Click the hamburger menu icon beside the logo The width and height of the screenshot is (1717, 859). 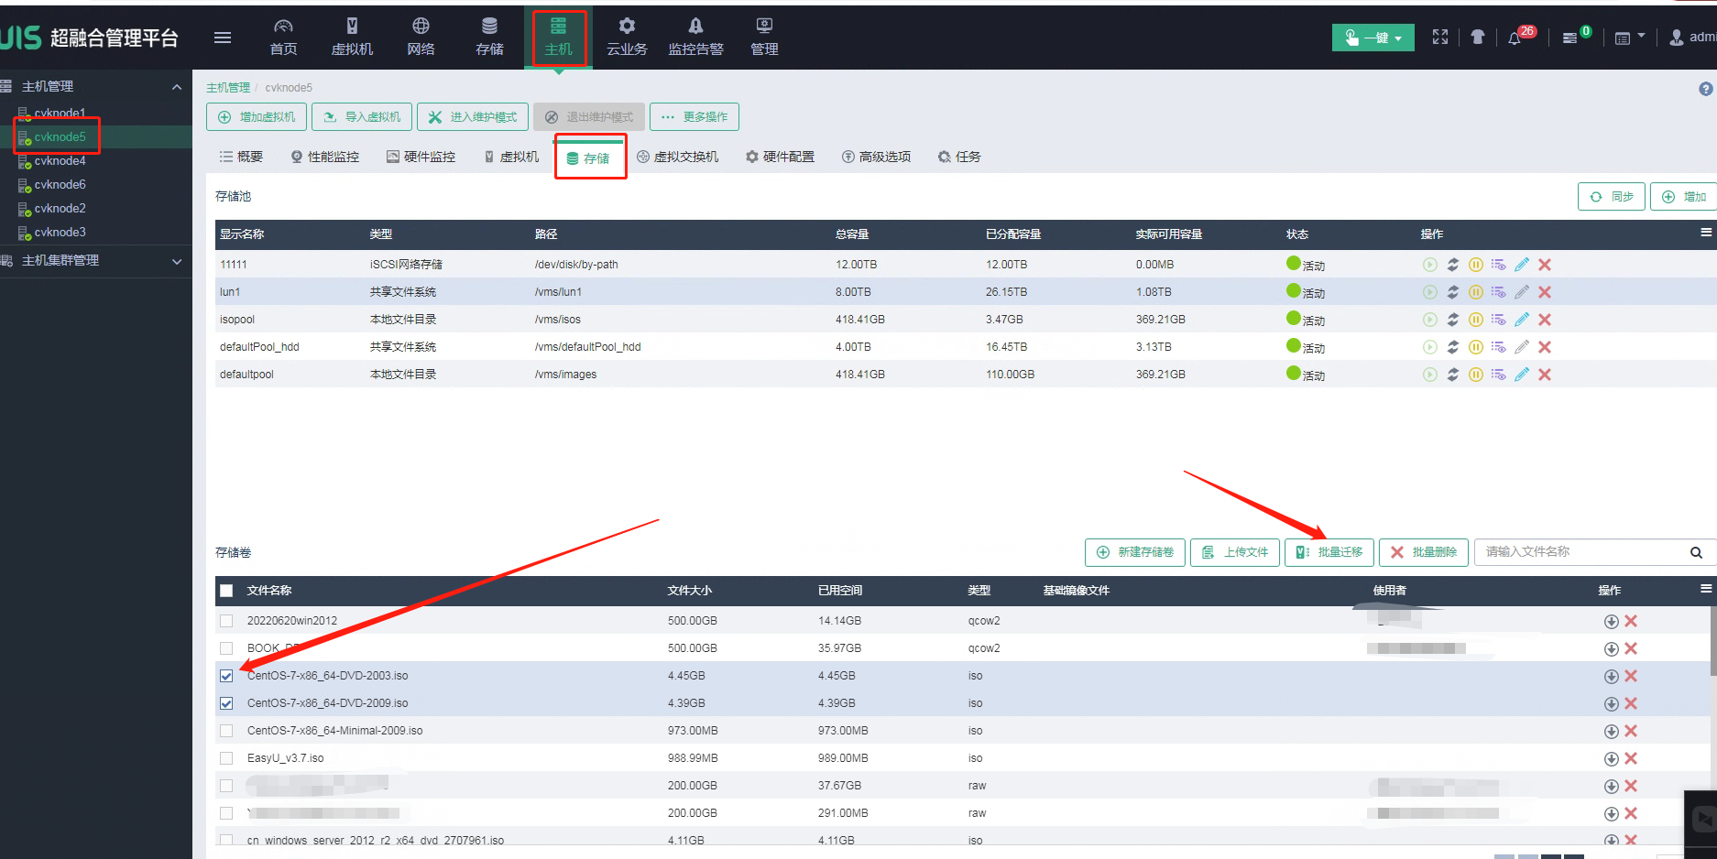pyautogui.click(x=223, y=38)
